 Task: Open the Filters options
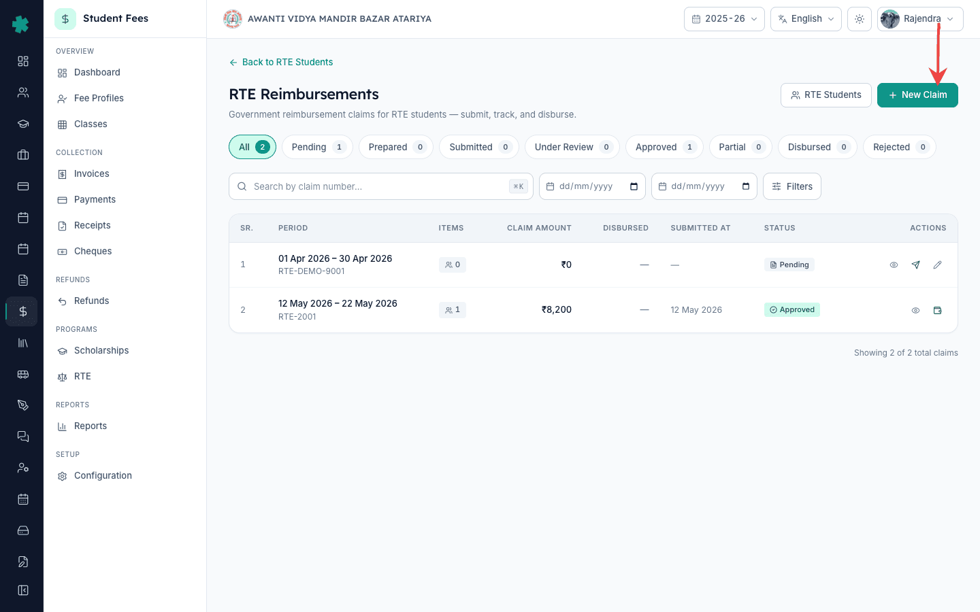coord(792,186)
